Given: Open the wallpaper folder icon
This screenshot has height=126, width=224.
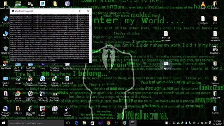Looking at the screenshot, I should click(x=18, y=110).
